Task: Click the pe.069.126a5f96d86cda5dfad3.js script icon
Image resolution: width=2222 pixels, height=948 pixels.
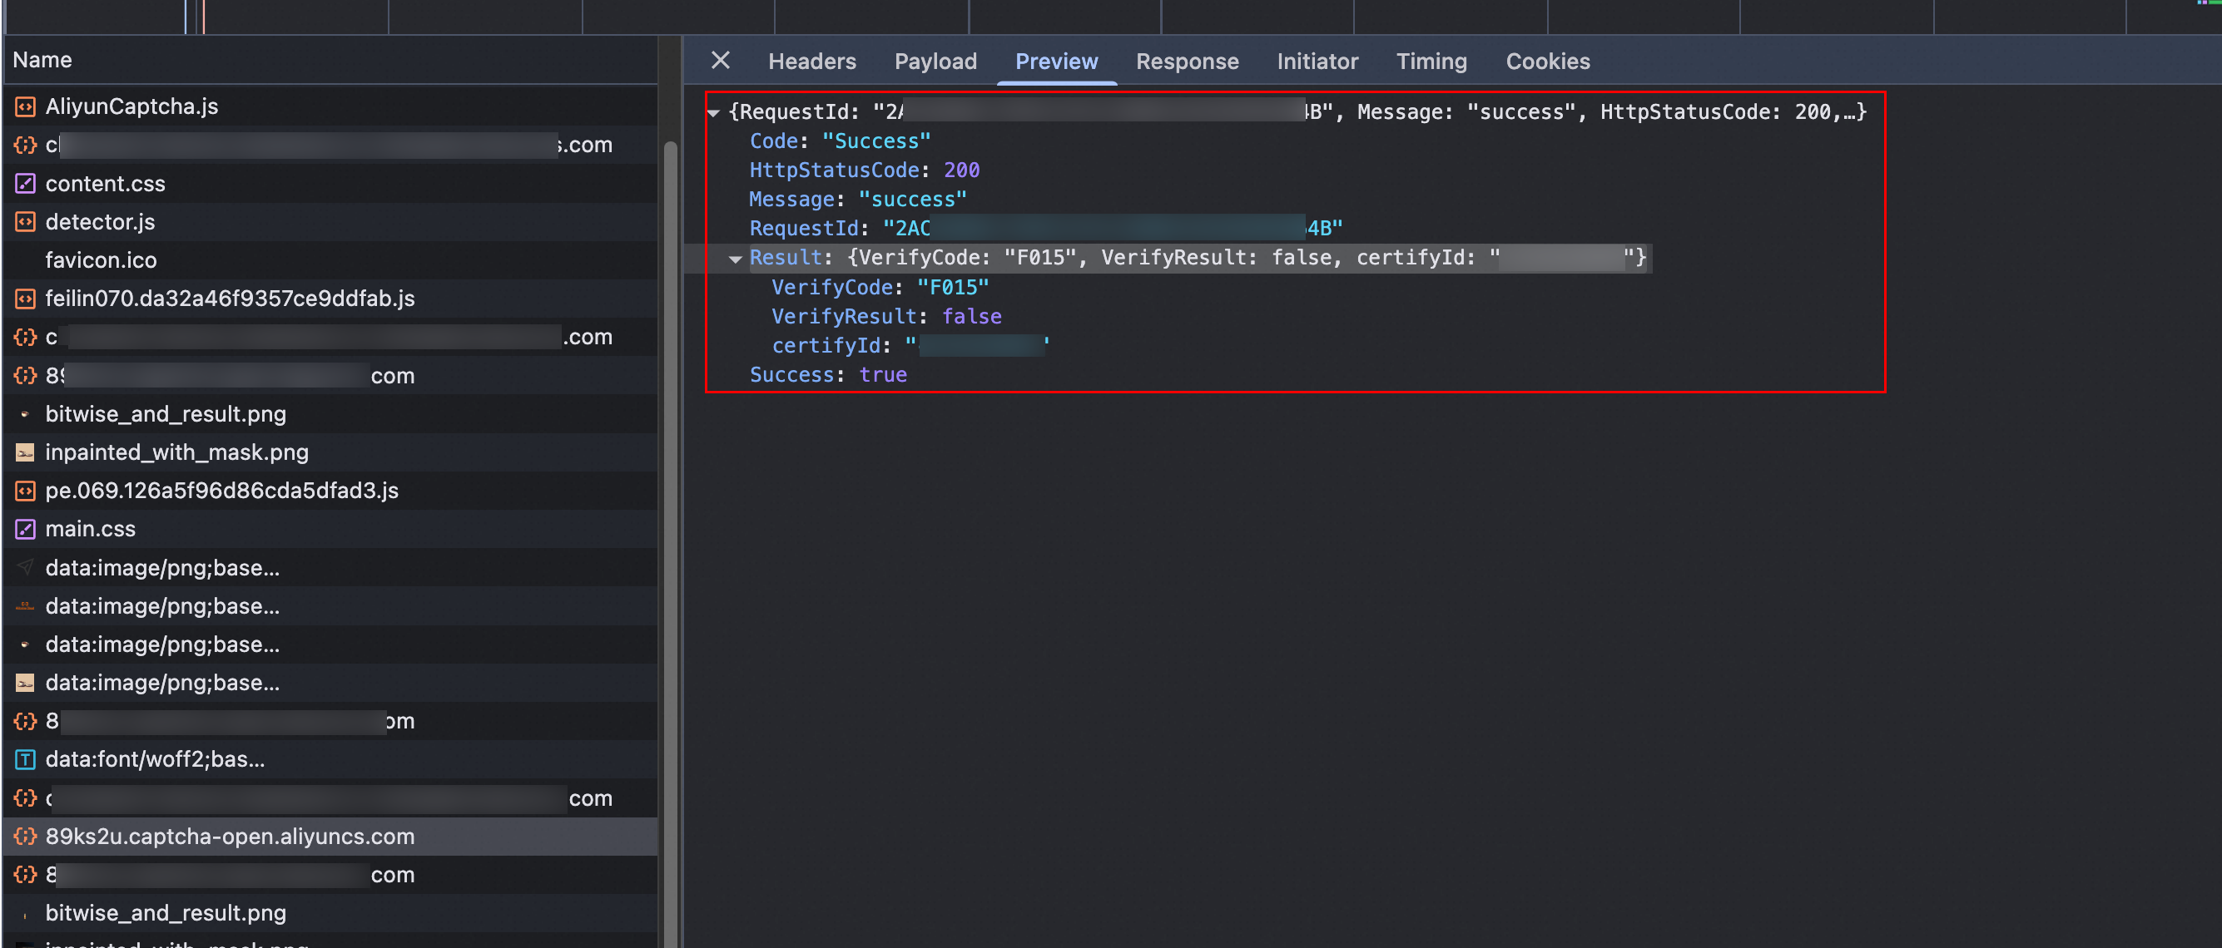Action: pyautogui.click(x=25, y=491)
